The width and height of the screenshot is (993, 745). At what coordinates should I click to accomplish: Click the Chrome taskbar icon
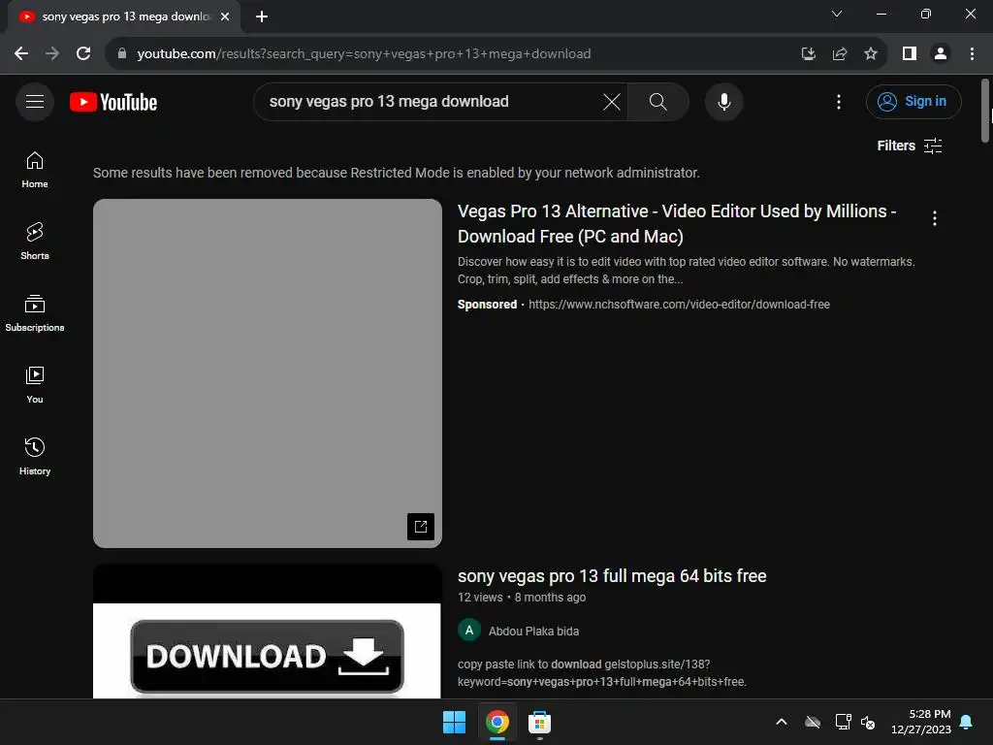click(497, 722)
